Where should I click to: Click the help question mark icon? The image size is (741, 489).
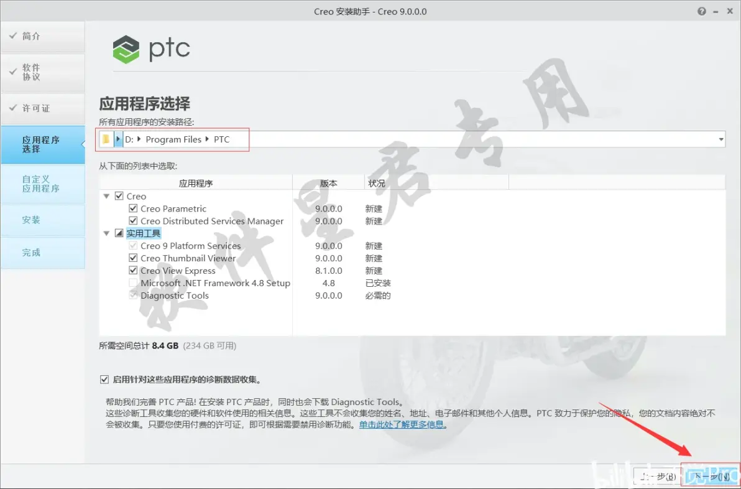point(702,11)
